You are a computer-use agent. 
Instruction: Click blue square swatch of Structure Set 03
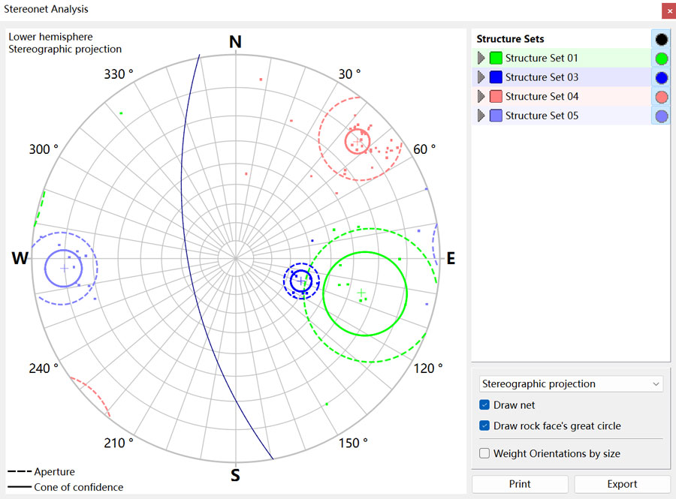click(496, 77)
